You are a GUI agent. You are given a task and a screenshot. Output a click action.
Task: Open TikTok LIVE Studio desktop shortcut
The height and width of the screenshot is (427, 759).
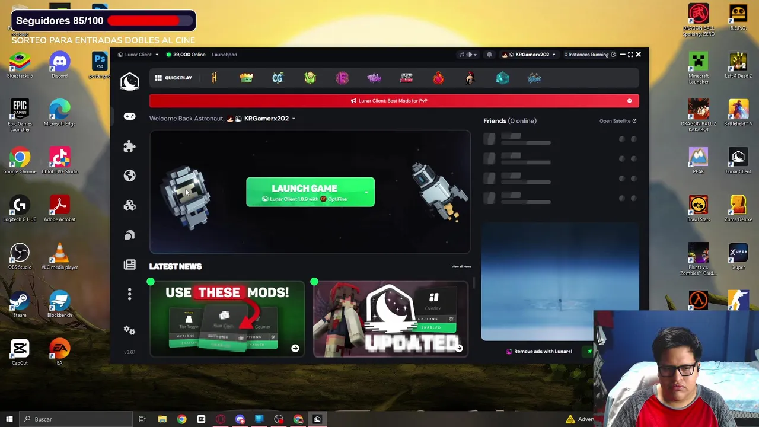[59, 161]
